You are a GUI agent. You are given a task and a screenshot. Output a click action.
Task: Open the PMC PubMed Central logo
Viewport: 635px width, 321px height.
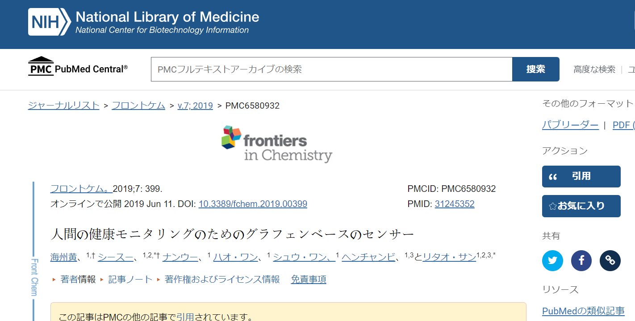tap(78, 66)
